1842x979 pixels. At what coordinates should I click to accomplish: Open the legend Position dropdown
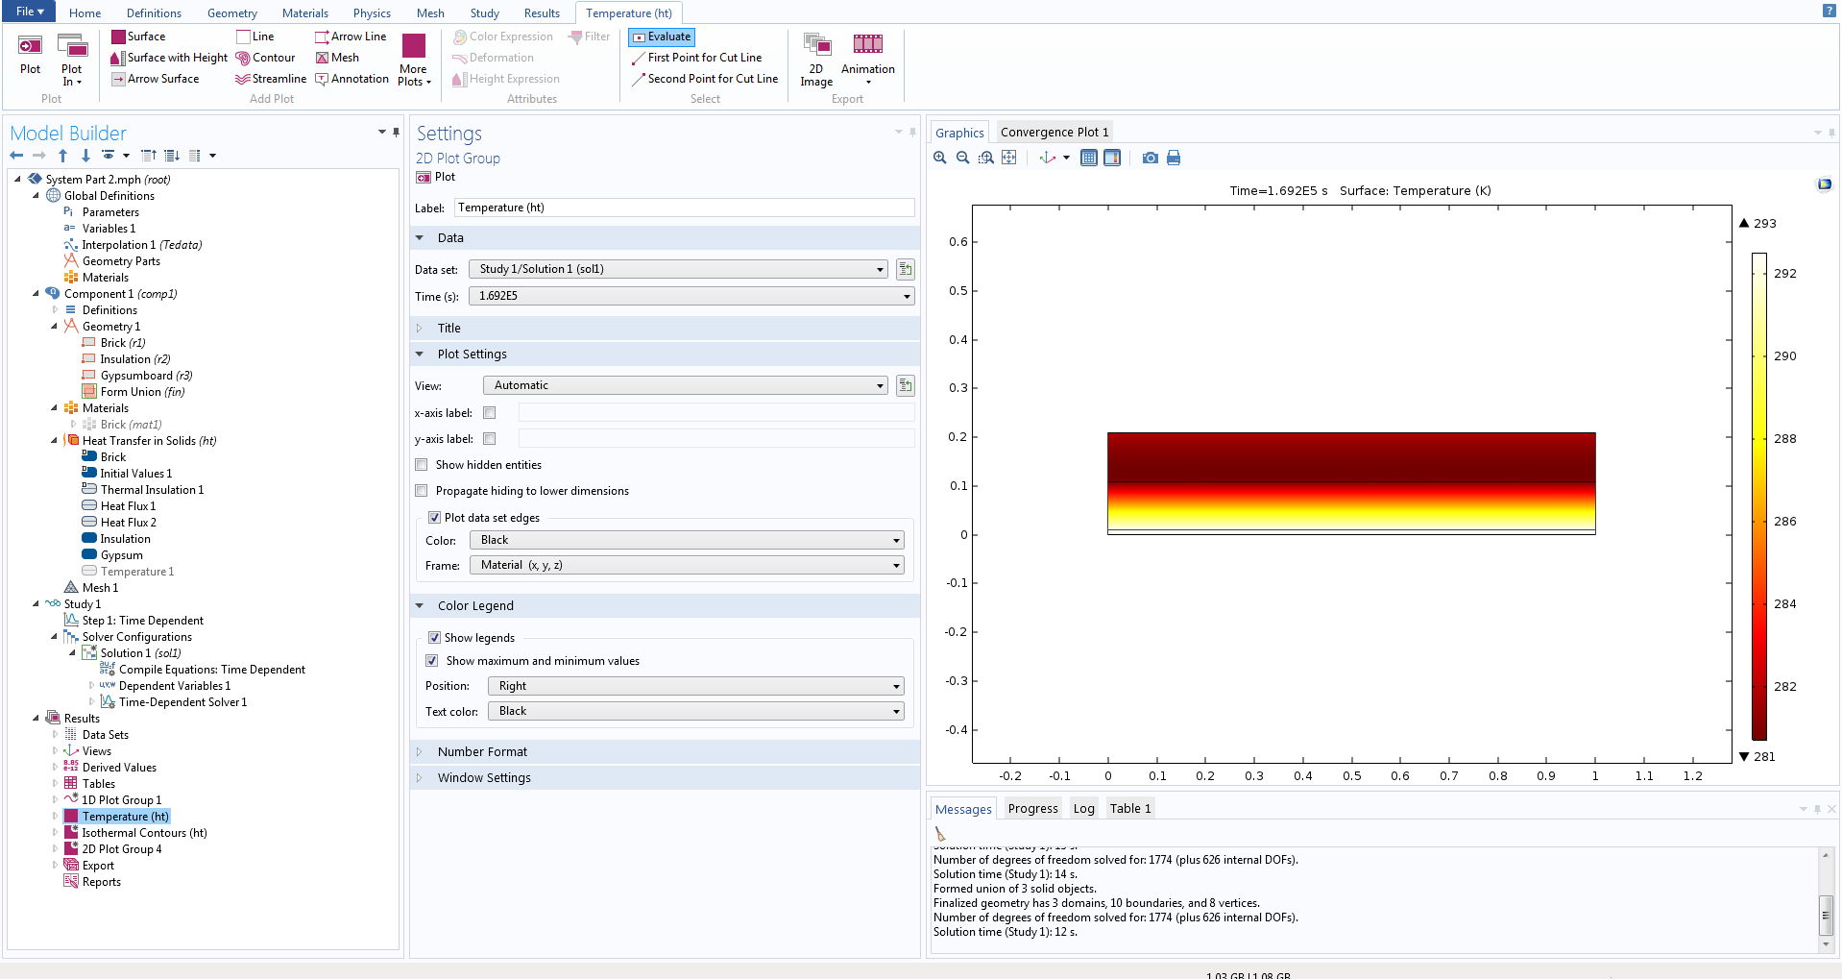(696, 686)
